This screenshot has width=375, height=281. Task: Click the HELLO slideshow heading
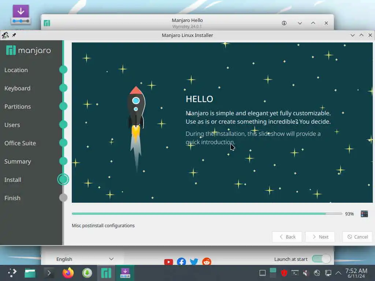199,99
